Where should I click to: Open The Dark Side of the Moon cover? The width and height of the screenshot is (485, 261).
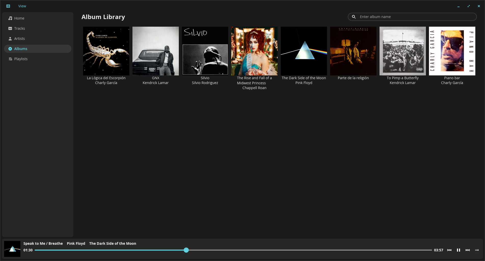click(x=304, y=51)
